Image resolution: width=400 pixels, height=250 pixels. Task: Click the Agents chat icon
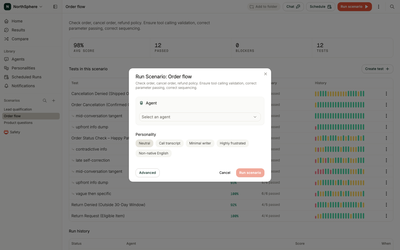[x=6, y=59]
